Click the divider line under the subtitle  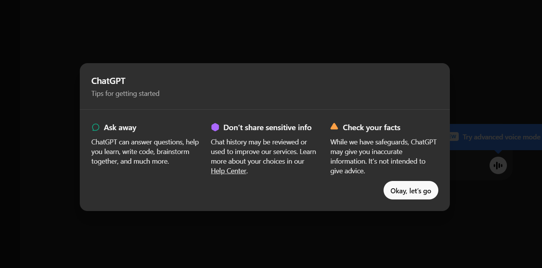click(264, 110)
